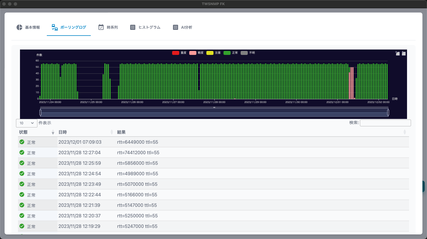The image size is (427, 239).
Task: Click the AI分析 grid icon
Action: 176,27
